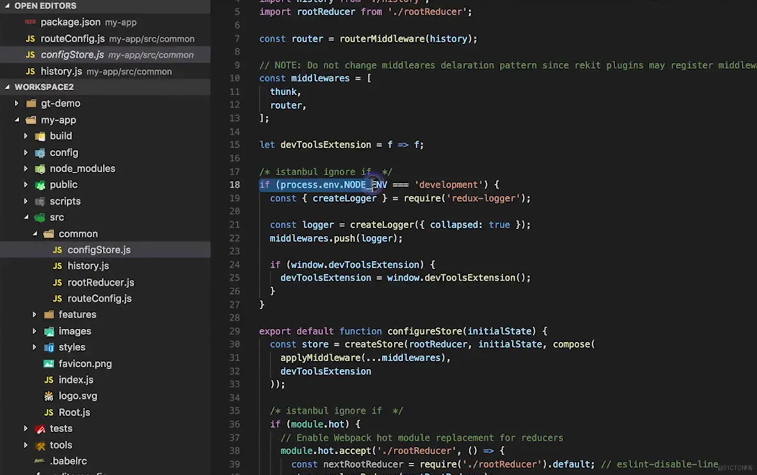This screenshot has height=475, width=757.
Task: Click the logo.svg file icon
Action: [49, 396]
